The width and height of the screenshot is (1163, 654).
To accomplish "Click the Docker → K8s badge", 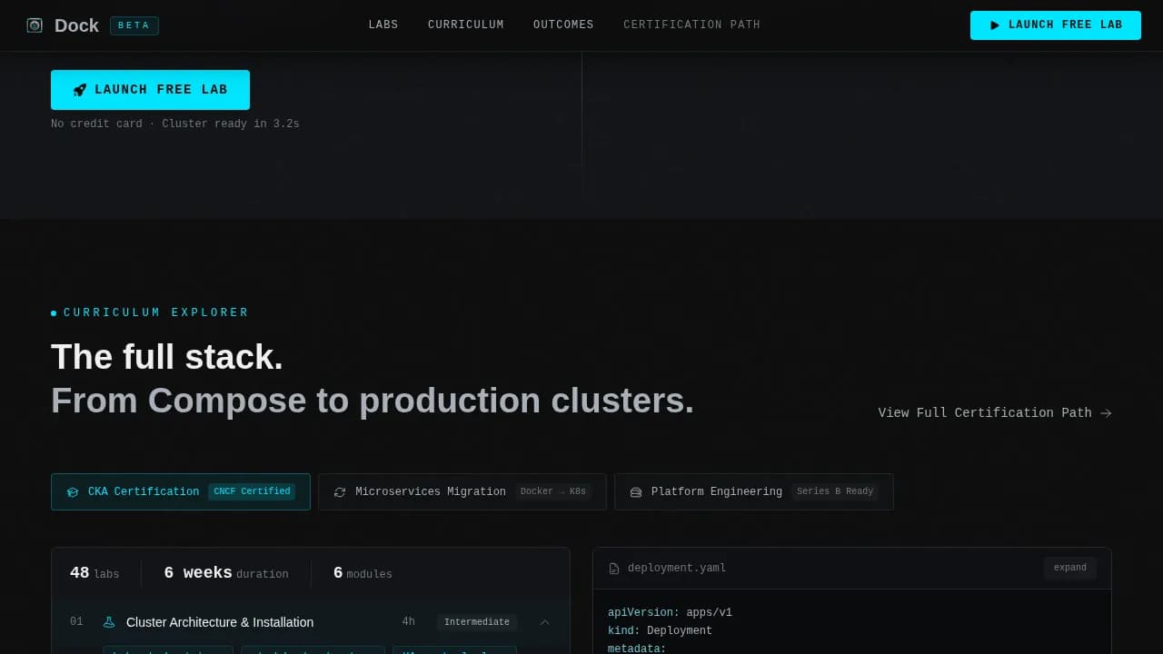I will [x=553, y=491].
